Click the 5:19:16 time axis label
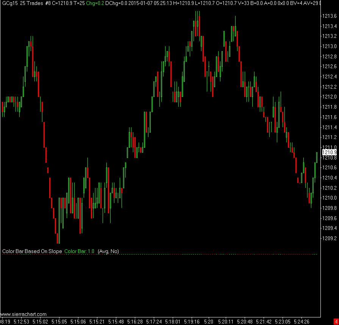Image resolution: width=339 pixels, height=325 pixels. pyautogui.click(x=192, y=322)
